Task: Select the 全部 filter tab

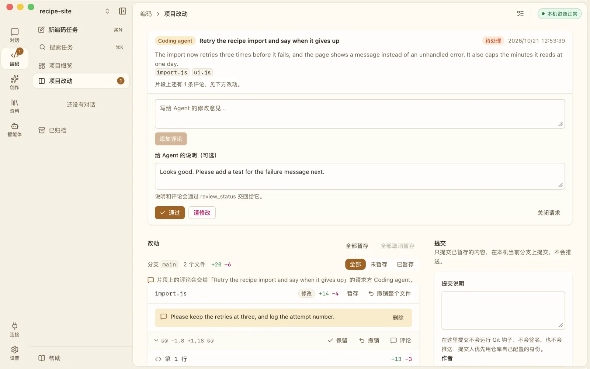Action: pyautogui.click(x=355, y=264)
